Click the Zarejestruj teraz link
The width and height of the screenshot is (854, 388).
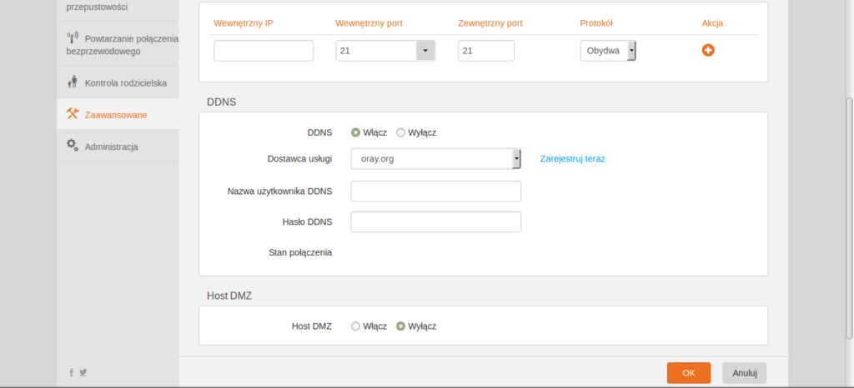point(572,158)
